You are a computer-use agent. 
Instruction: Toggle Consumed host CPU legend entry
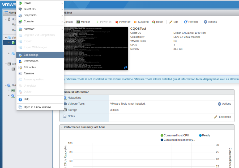coord(175,135)
